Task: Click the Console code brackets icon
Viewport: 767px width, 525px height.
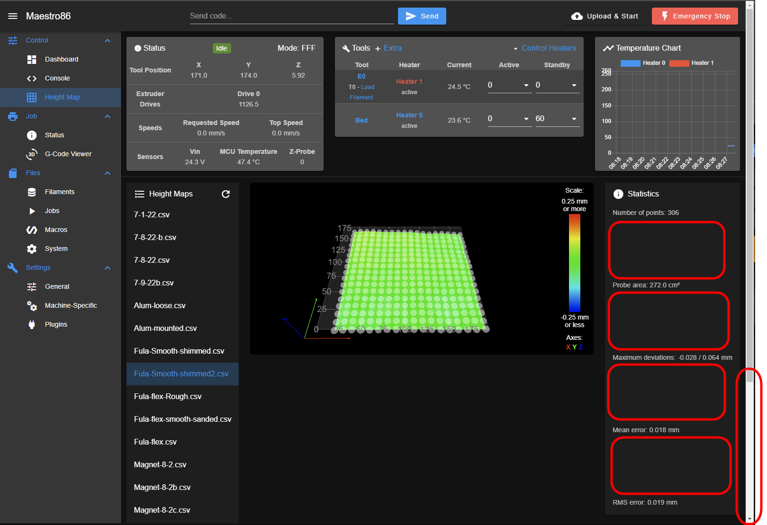Action: (x=32, y=78)
